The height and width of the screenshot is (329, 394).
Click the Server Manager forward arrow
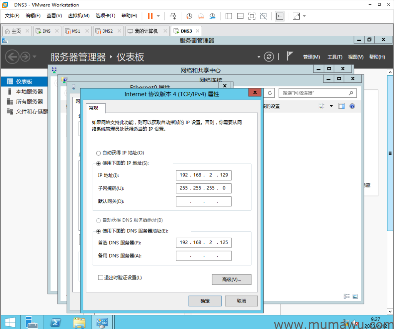pyautogui.click(x=25, y=57)
